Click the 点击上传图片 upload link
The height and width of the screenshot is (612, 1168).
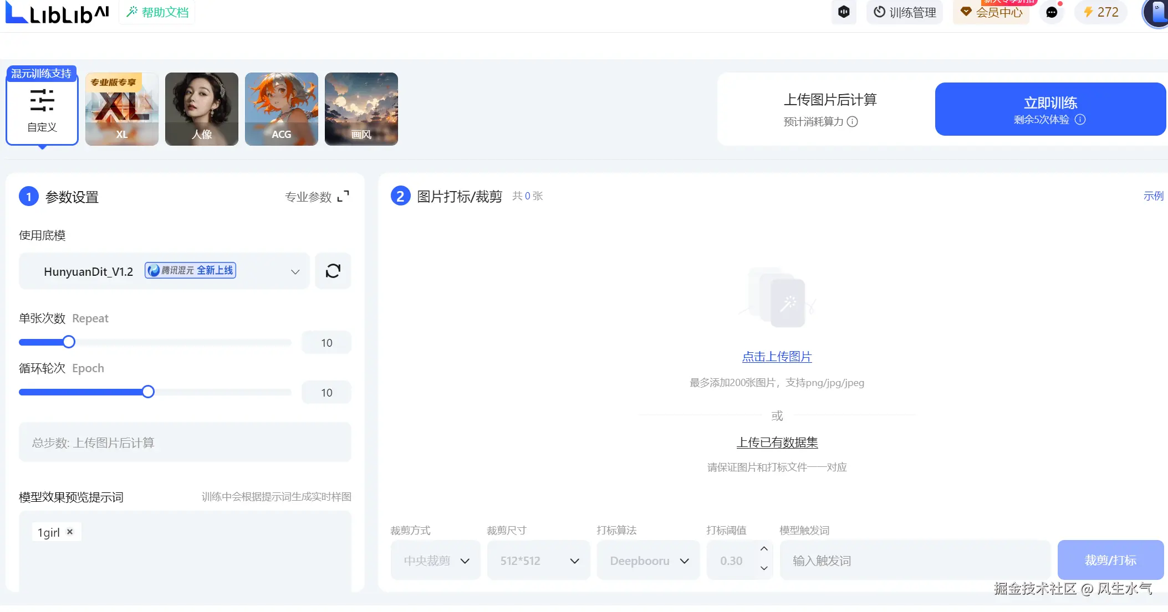coord(777,357)
